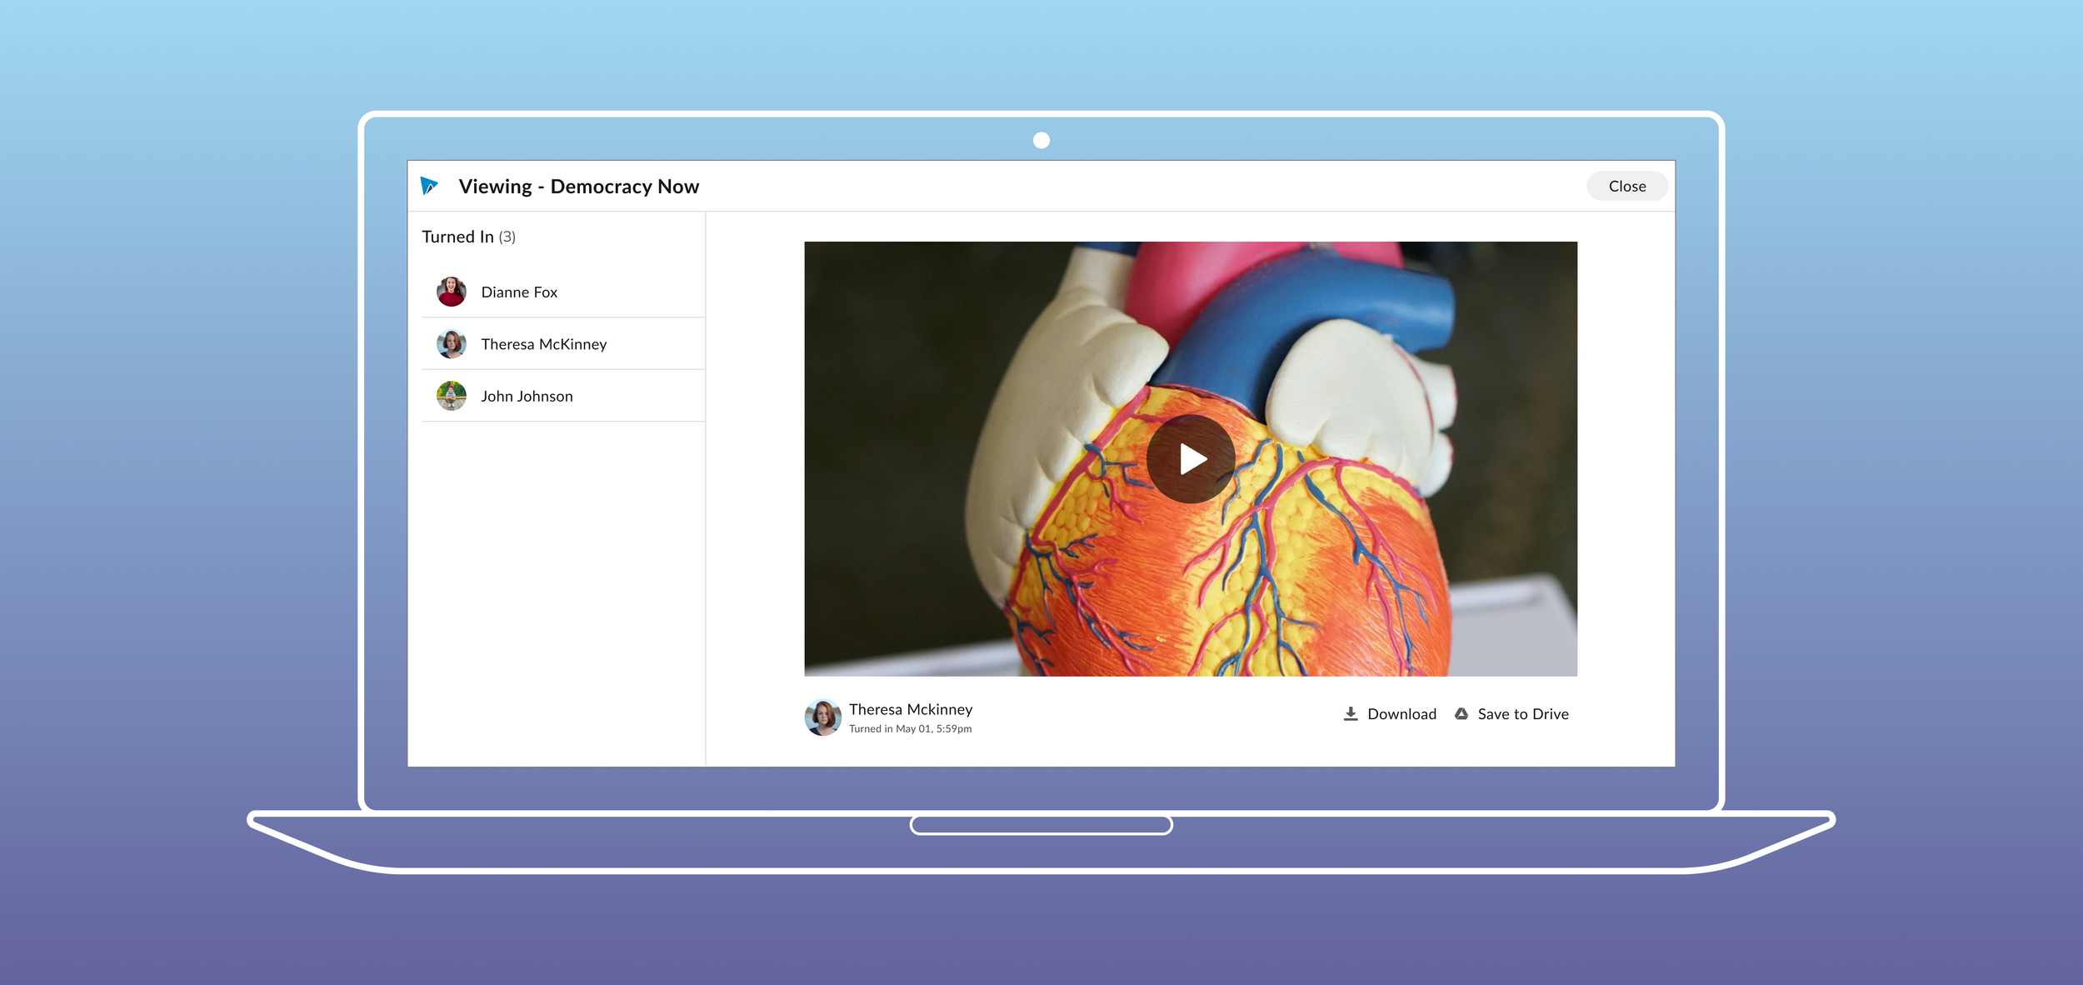Click the Viewing - Democracy Now title
This screenshot has height=985, width=2083.
[x=578, y=187]
